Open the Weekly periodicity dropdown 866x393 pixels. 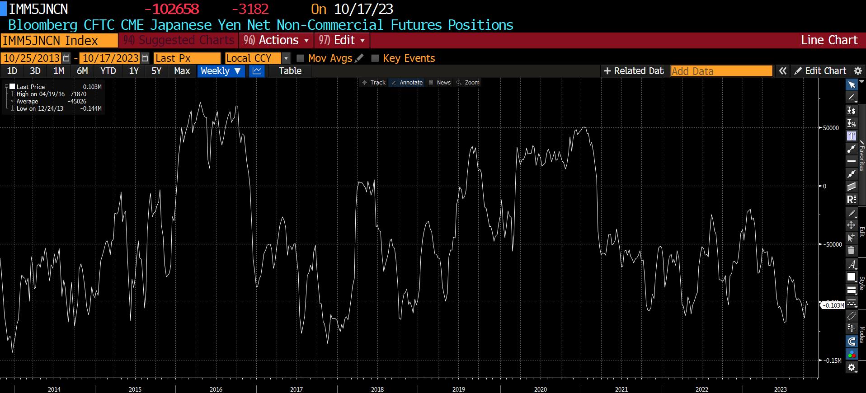click(221, 71)
